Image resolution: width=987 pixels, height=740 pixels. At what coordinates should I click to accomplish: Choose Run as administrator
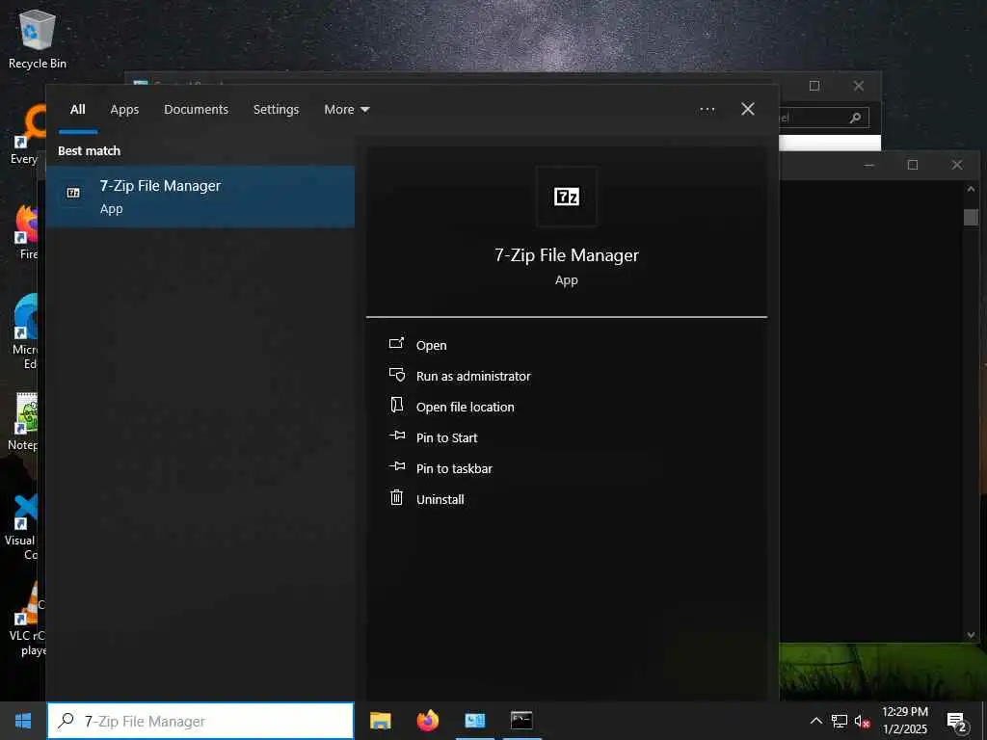tap(473, 377)
